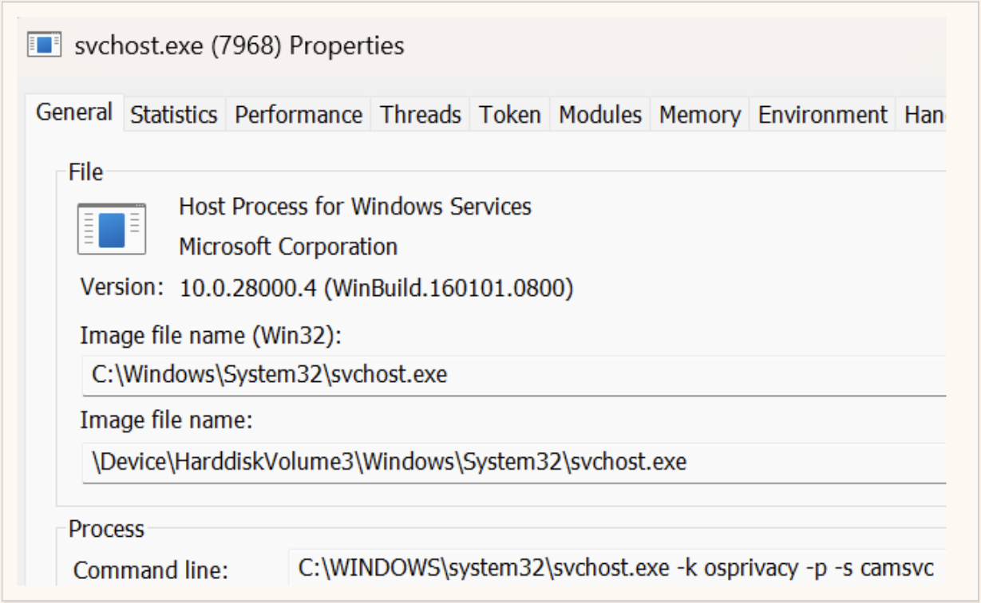Select the partially visible Handles tab

point(924,115)
